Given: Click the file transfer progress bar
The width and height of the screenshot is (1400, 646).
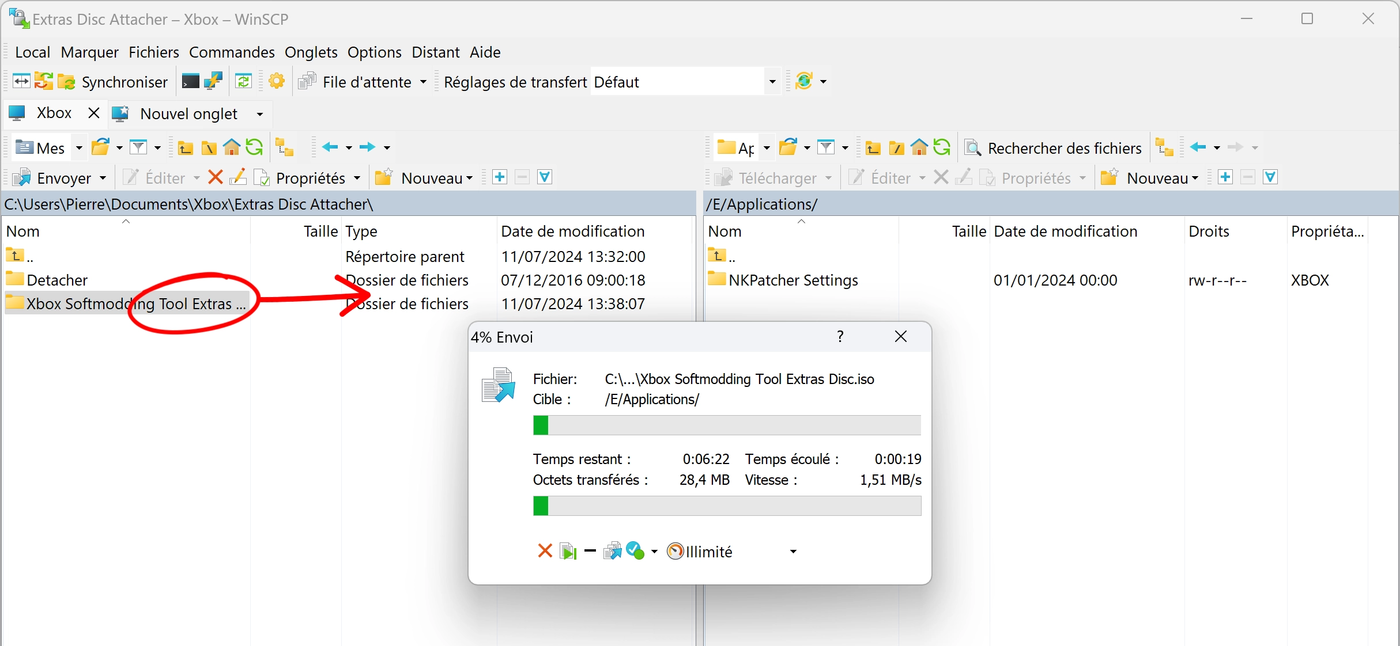Looking at the screenshot, I should (x=727, y=425).
